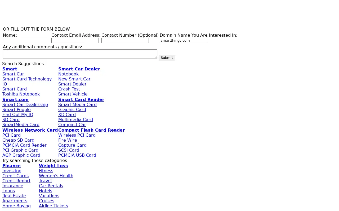Open the Notebook link
This screenshot has width=339, height=211.
point(68,74)
